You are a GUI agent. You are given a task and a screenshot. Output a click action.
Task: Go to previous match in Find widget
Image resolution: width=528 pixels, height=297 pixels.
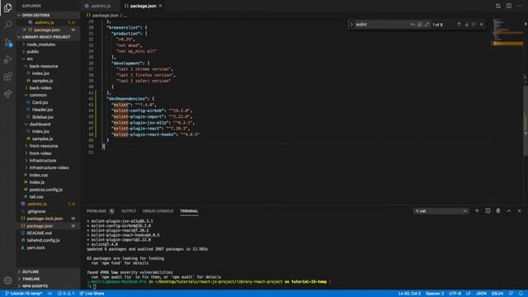click(459, 24)
